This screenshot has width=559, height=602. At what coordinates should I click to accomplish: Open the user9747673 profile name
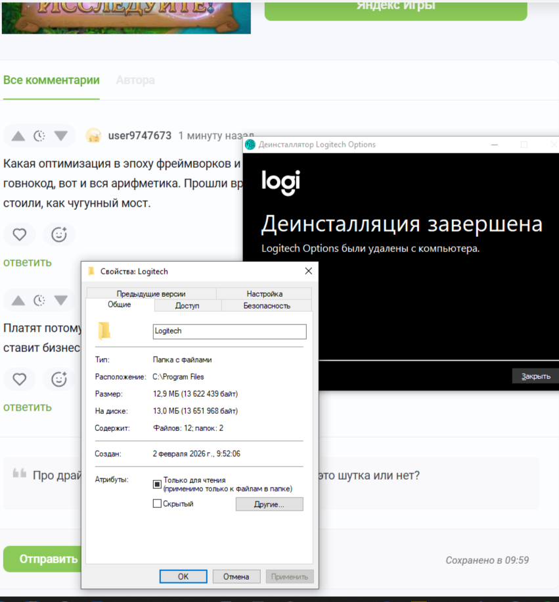(x=139, y=136)
